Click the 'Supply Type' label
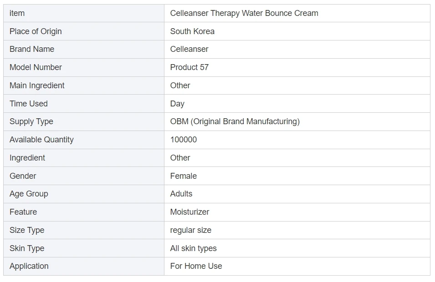The width and height of the screenshot is (435, 282). pyautogui.click(x=31, y=121)
